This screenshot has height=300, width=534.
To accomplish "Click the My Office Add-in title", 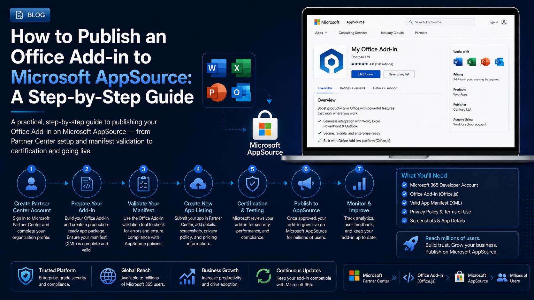I will (x=374, y=49).
